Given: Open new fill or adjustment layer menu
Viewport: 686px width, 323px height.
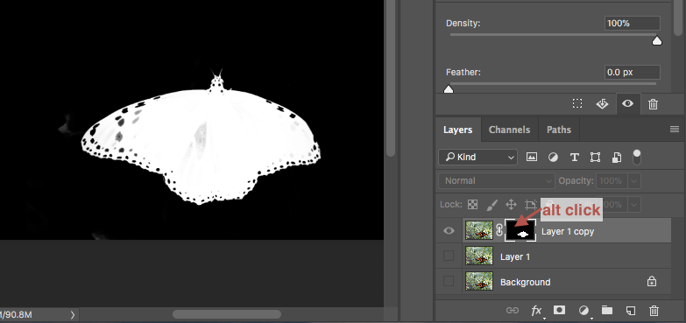Looking at the screenshot, I should pyautogui.click(x=583, y=311).
